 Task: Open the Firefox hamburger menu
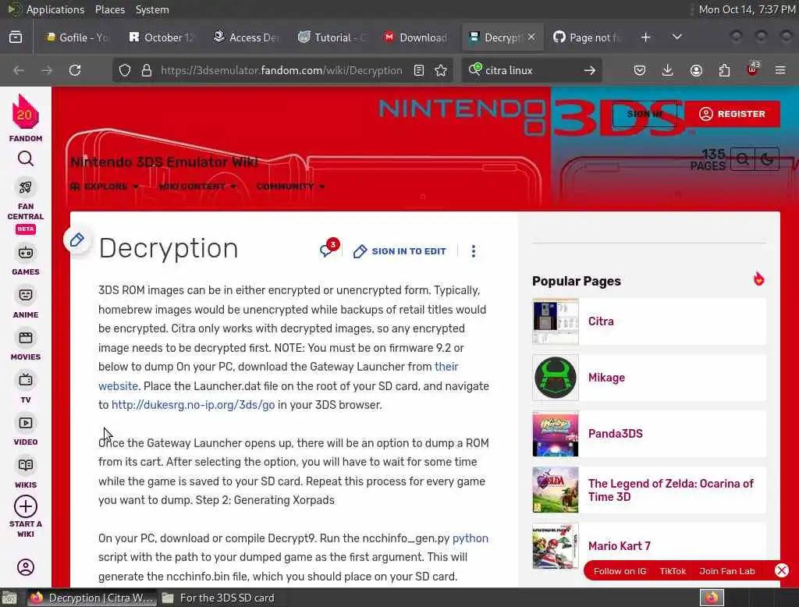pyautogui.click(x=780, y=70)
